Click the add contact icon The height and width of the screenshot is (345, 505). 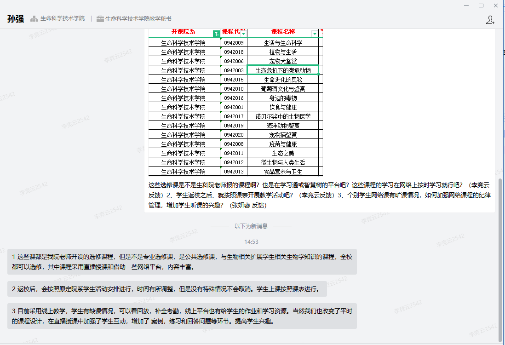(490, 19)
